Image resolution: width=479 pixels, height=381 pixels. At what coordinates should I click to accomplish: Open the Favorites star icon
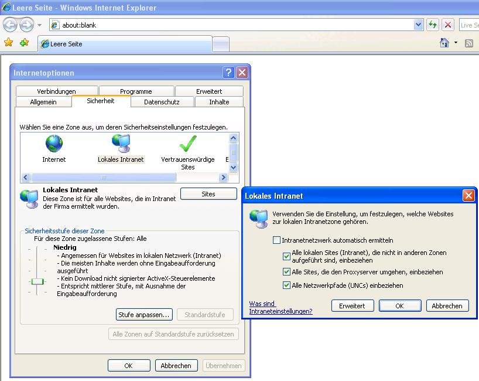click(x=8, y=43)
